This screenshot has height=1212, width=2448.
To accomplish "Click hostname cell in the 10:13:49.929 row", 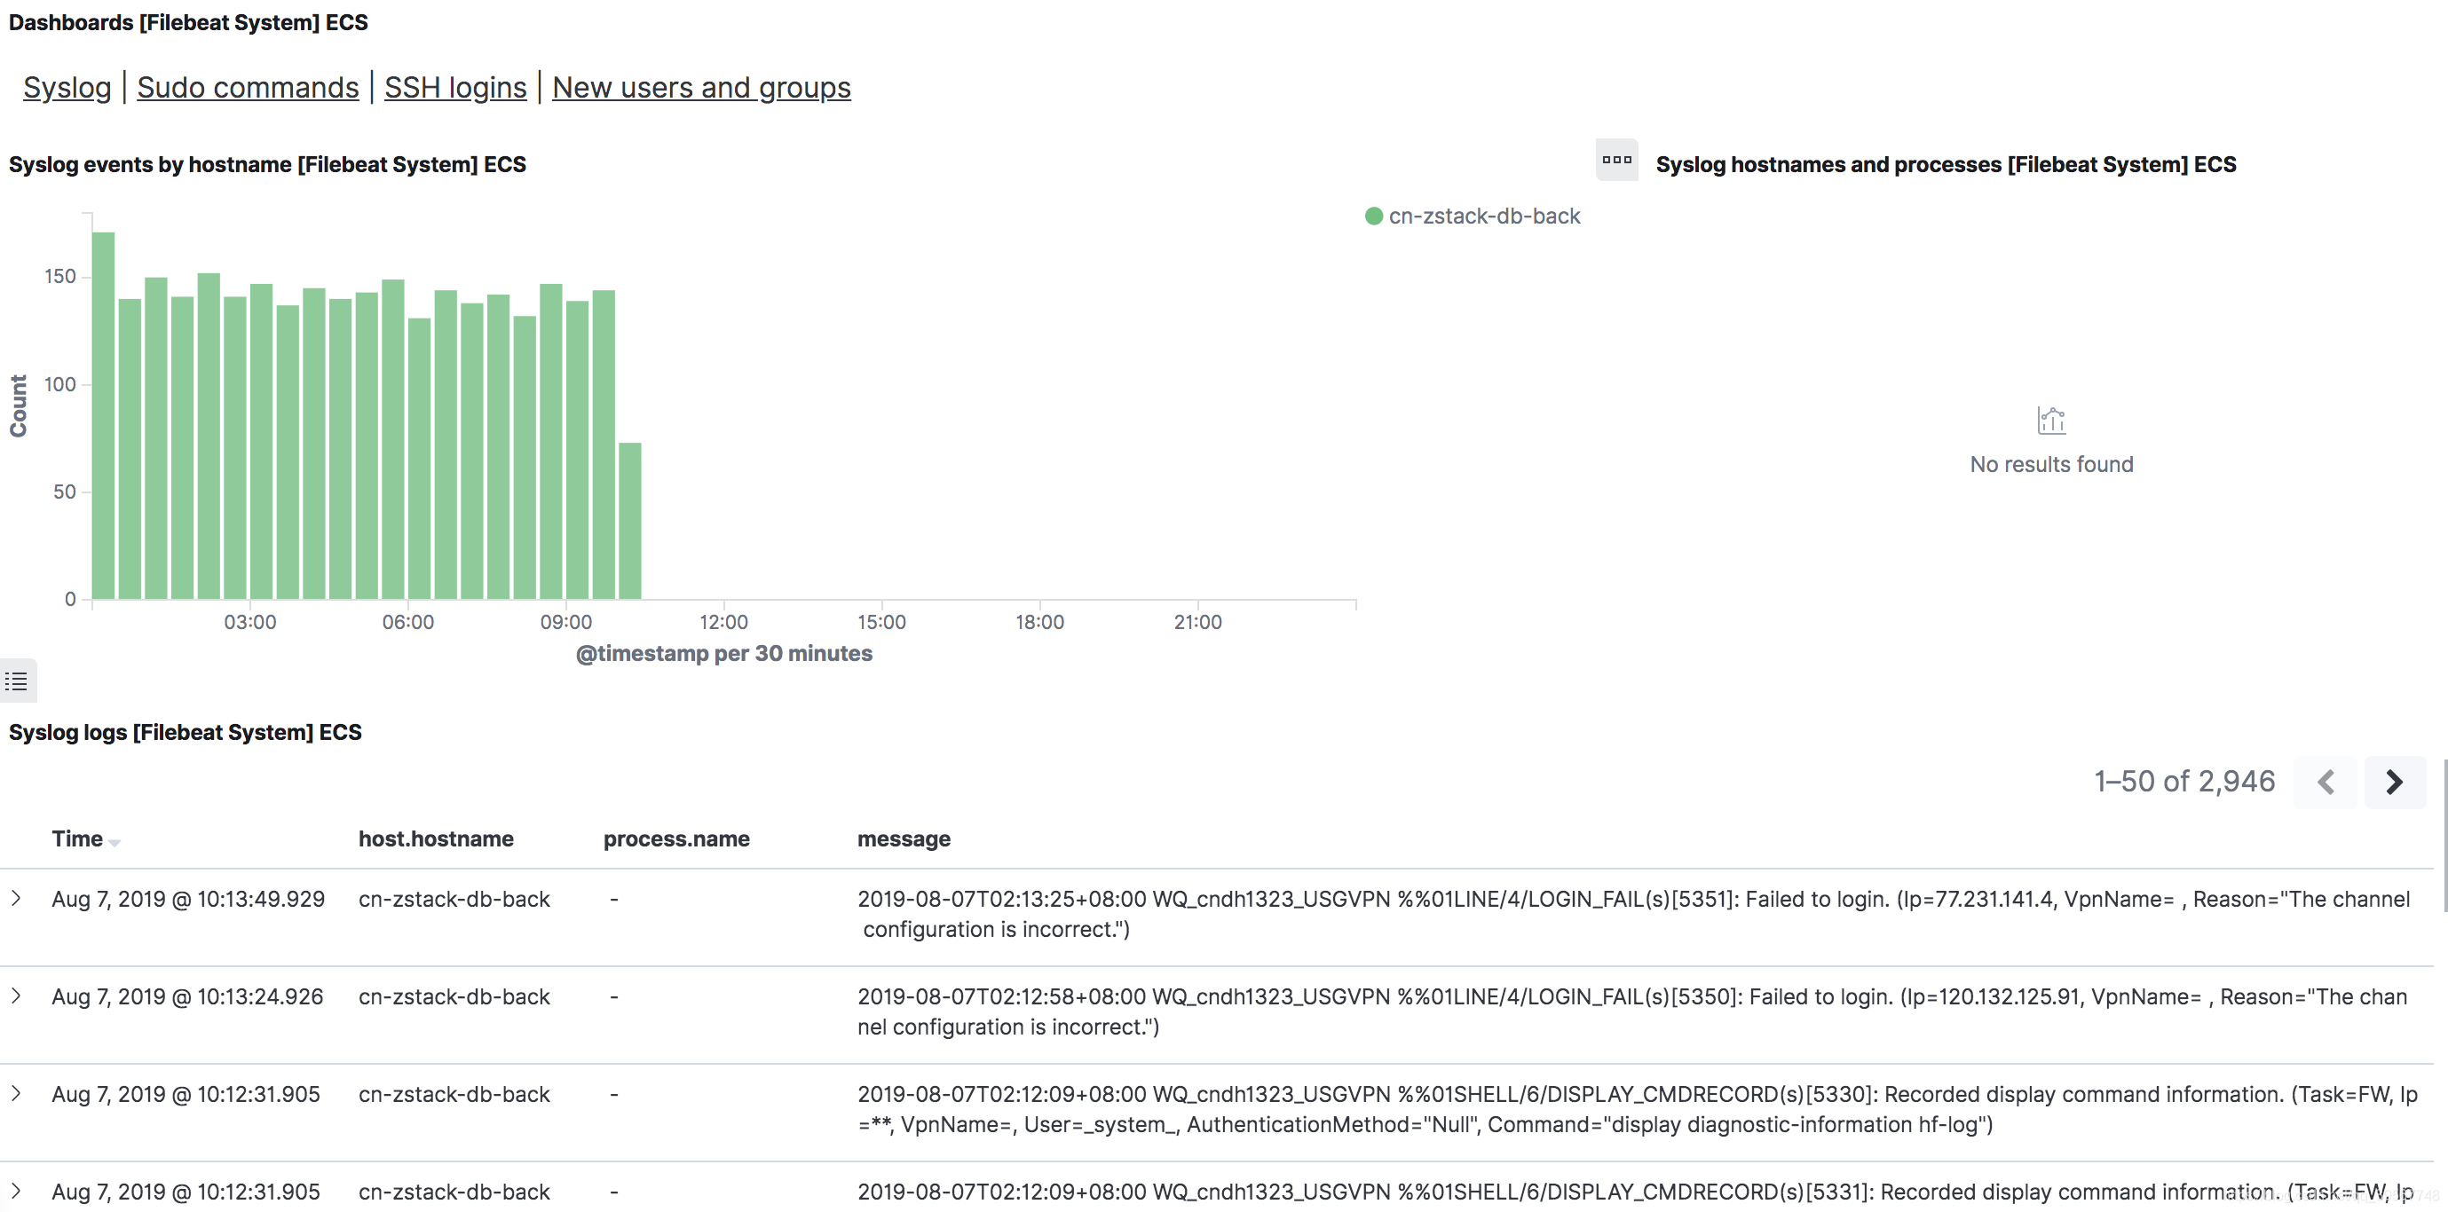I will tap(454, 900).
